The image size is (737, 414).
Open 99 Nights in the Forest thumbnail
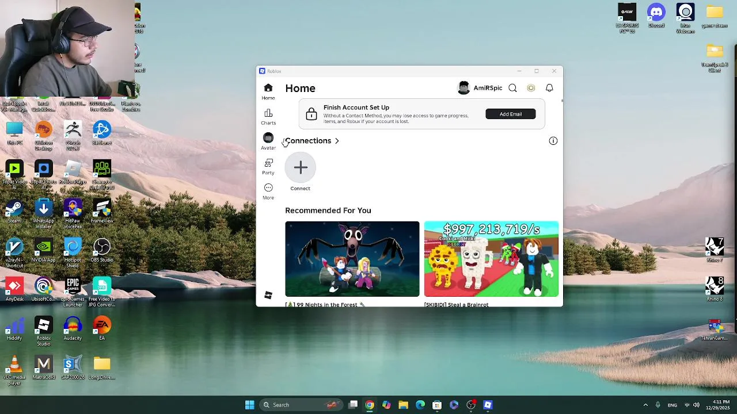[x=352, y=259]
